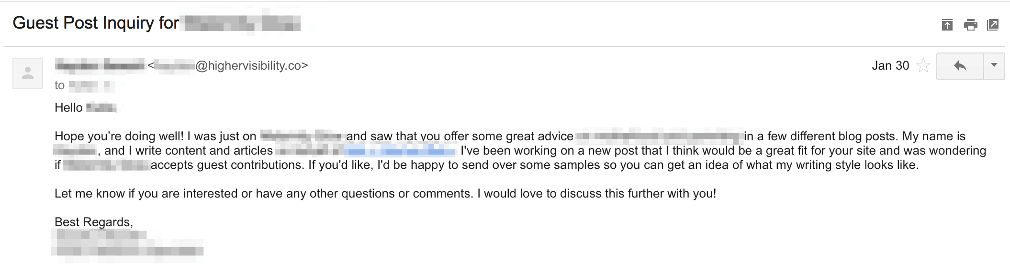Click the "Best Regards," closing text
Image resolution: width=1010 pixels, height=272 pixels.
pyautogui.click(x=94, y=222)
